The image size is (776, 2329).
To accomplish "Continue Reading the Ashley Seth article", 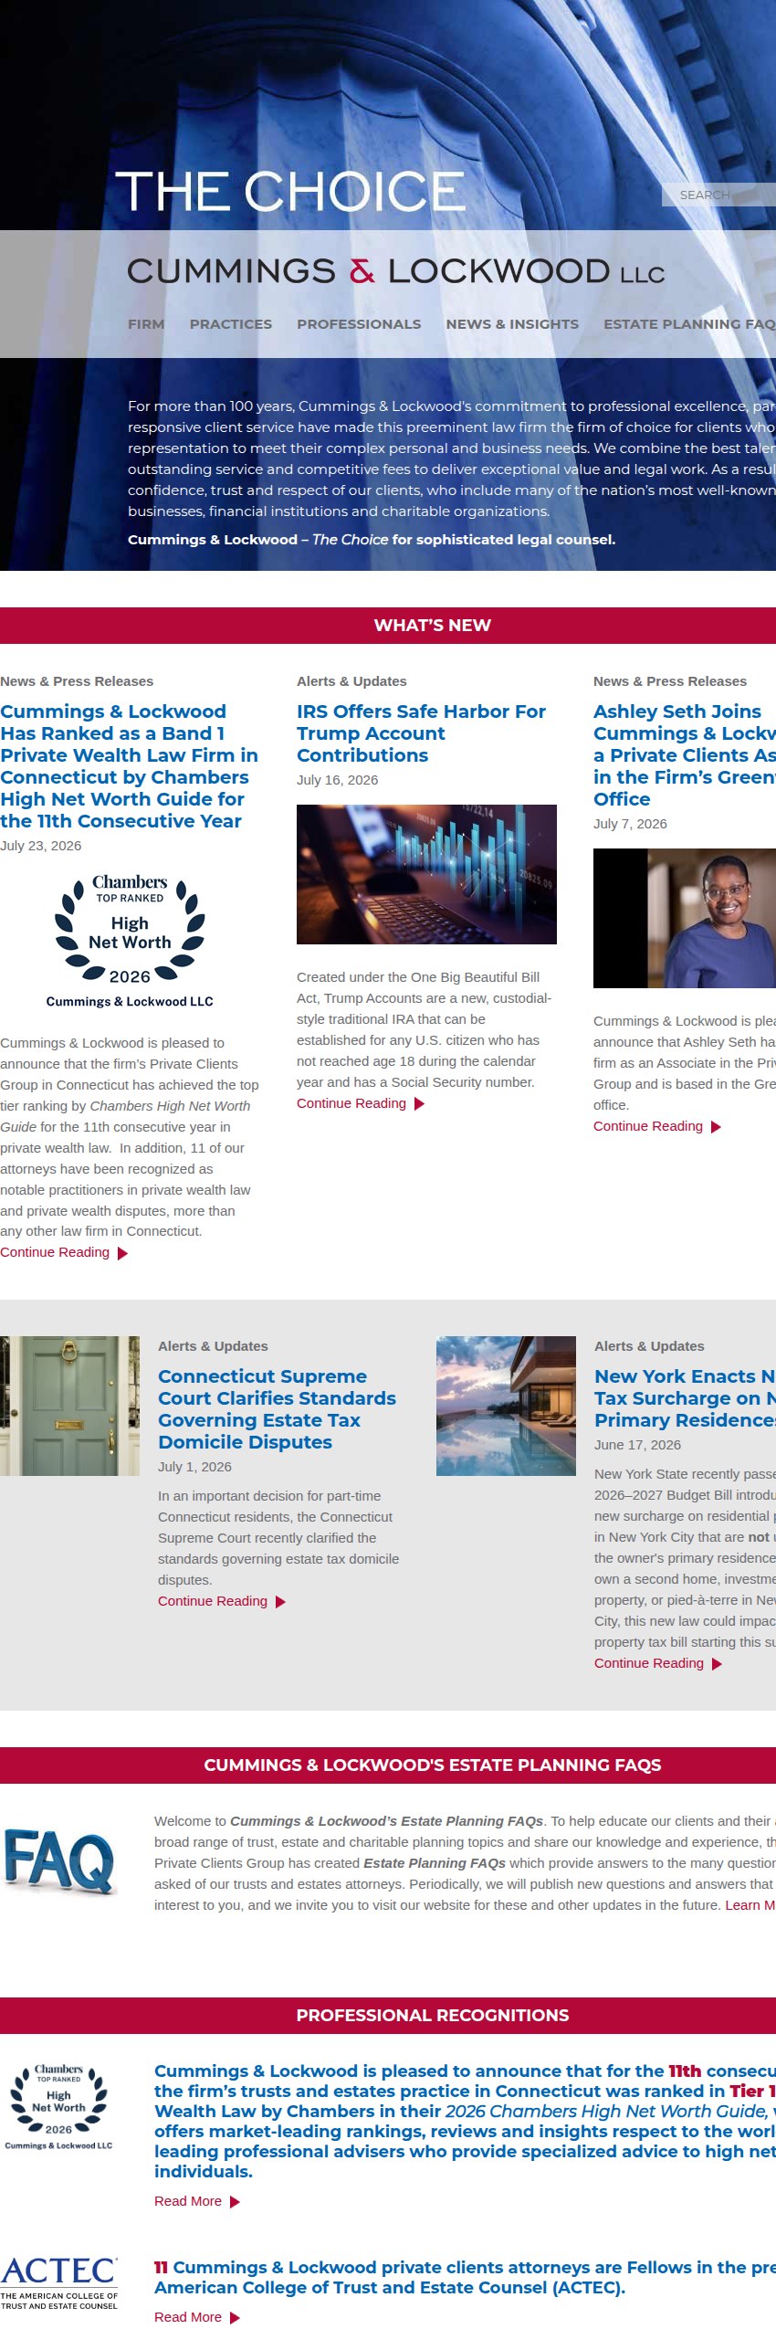I will tap(648, 1126).
